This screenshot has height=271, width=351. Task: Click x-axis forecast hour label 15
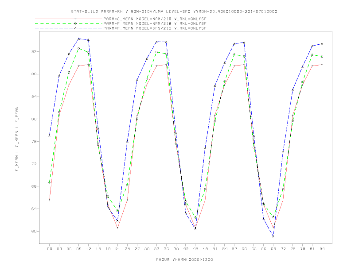click(x=98, y=249)
